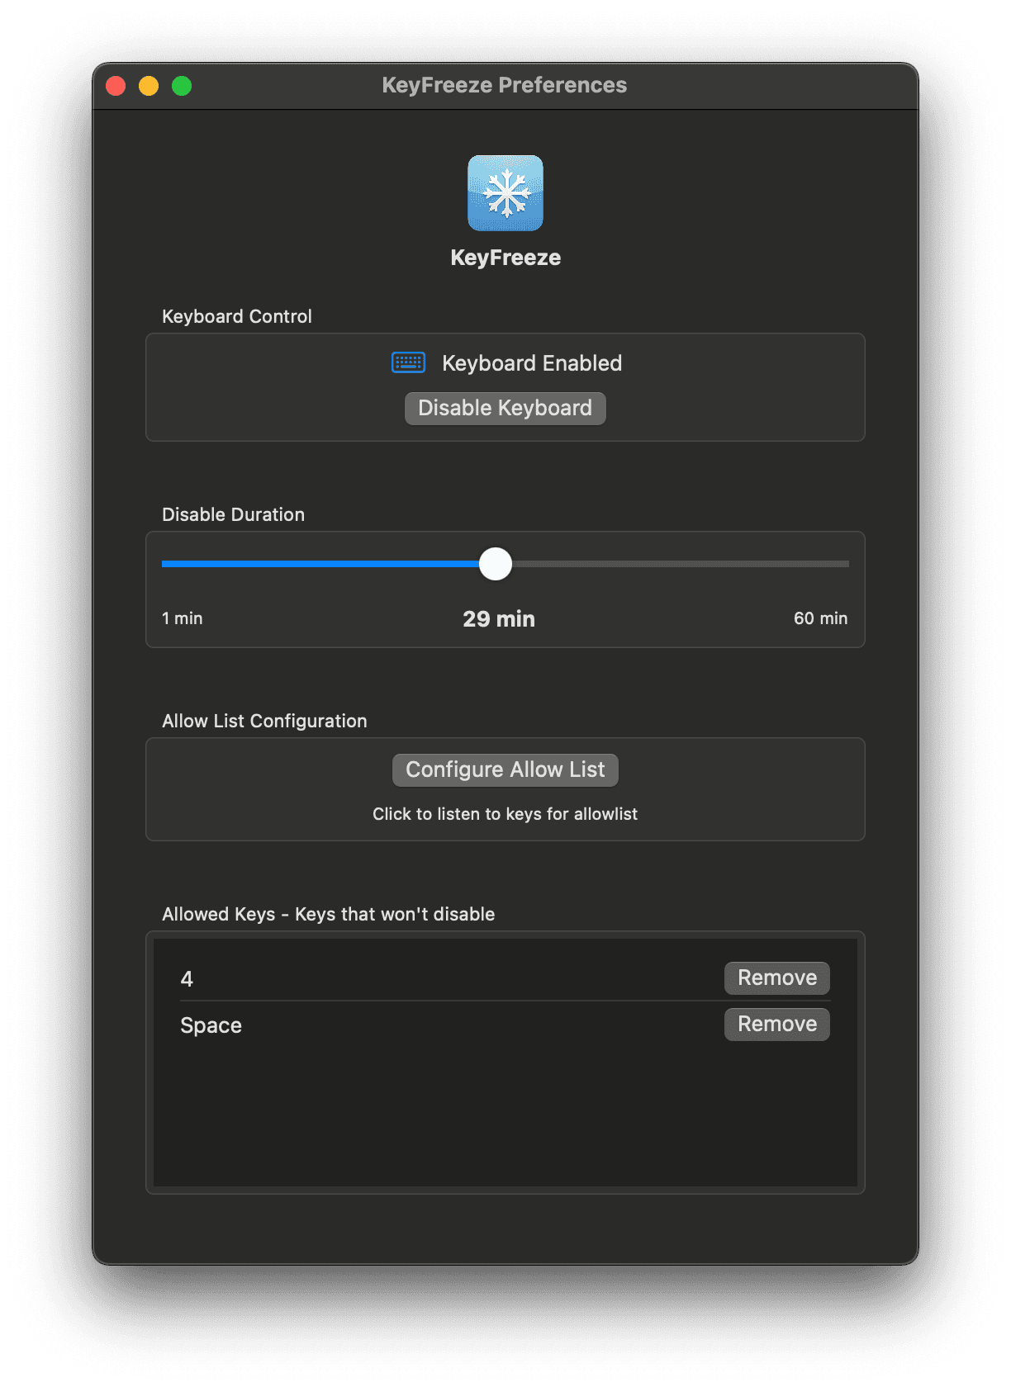Select the '4' row in allowed keys
Screen dimensions: 1011x1387
tap(505, 978)
